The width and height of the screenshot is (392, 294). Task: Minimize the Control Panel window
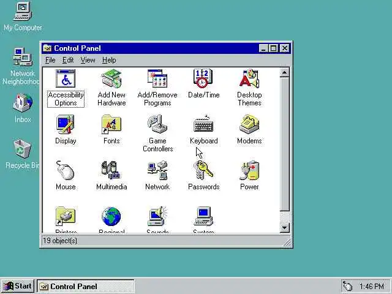pos(263,48)
